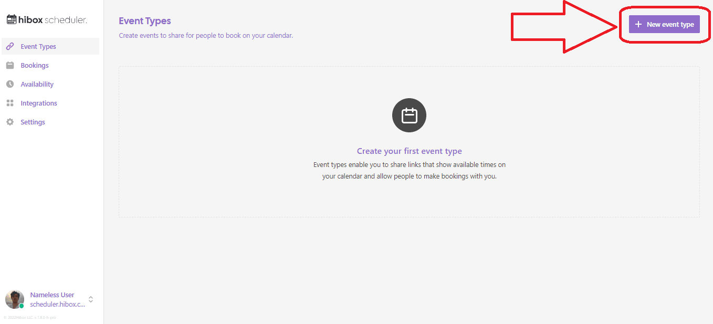
Task: Click the Create your first event type heading
Action: click(x=409, y=151)
